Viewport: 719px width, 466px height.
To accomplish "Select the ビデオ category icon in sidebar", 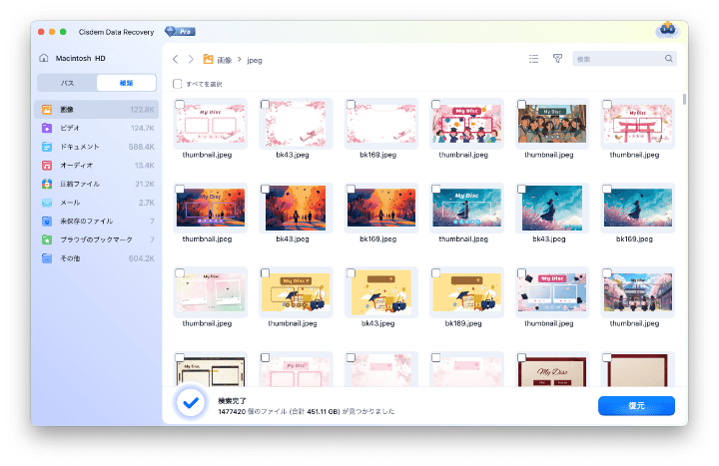I will (x=47, y=128).
